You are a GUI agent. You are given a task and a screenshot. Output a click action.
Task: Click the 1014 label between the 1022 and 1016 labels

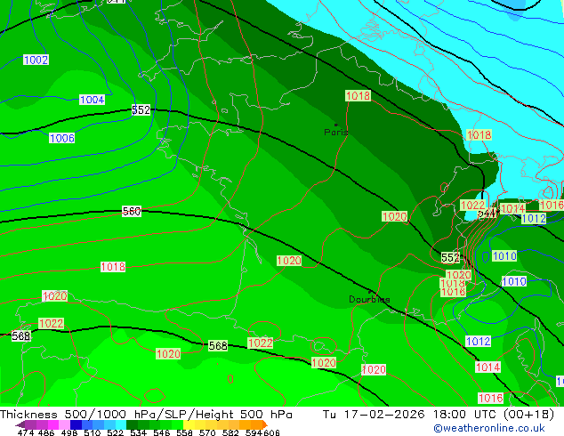[x=512, y=208]
